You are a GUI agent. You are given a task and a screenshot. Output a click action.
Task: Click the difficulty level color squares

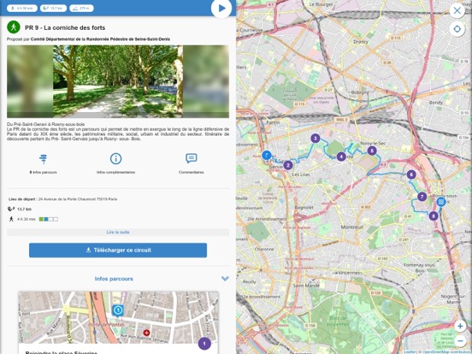tap(49, 219)
